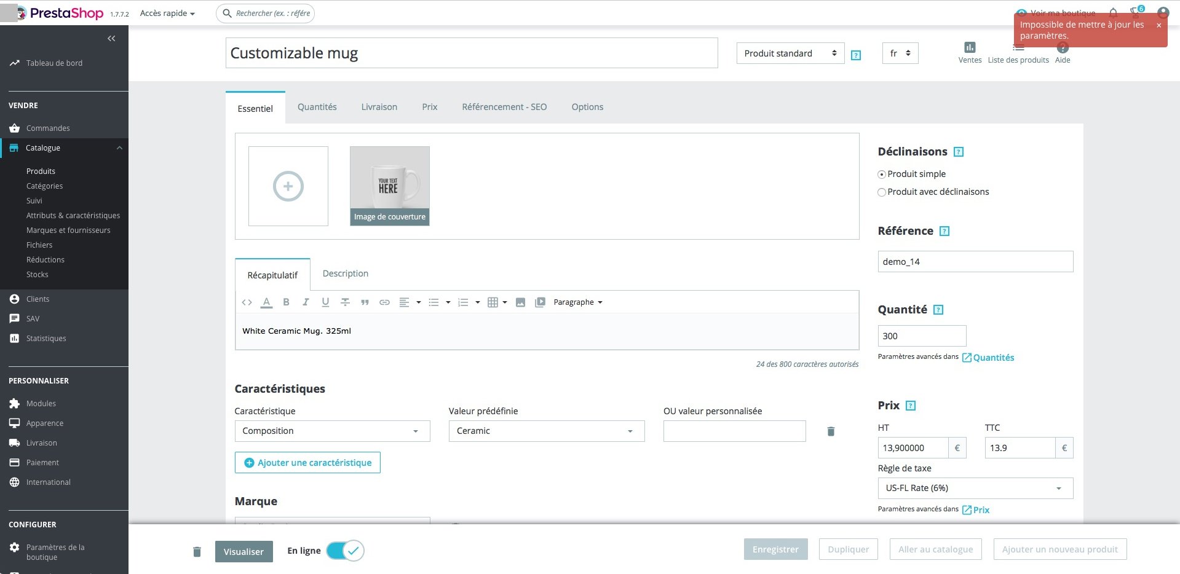Open Composition characteristic dropdown
This screenshot has width=1180, height=574.
tap(332, 431)
